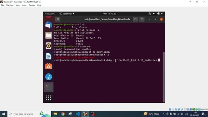208x117 pixels.
Task: Open LibreOffice Writer from the dock
Action: (x=48, y=56)
